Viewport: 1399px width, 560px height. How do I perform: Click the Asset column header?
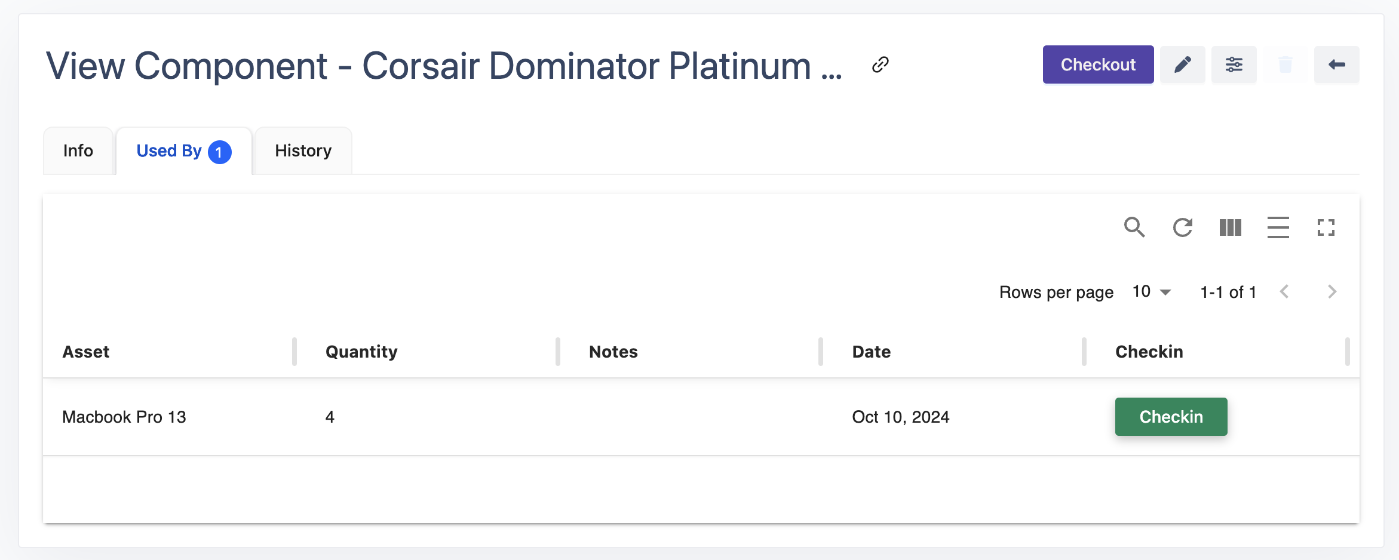(x=86, y=352)
